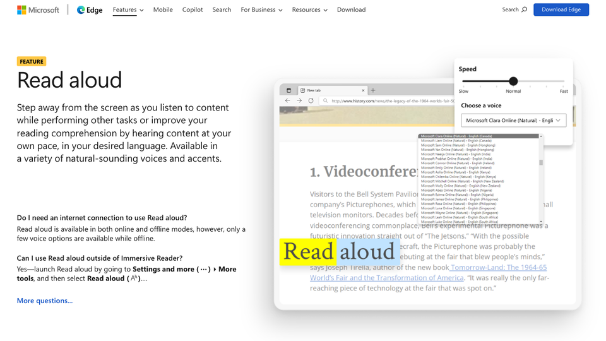Expand the Features menu
This screenshot has height=341, width=606.
tap(128, 9)
